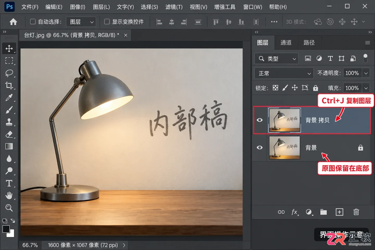Expand the 填充 slider arrow

point(366,88)
